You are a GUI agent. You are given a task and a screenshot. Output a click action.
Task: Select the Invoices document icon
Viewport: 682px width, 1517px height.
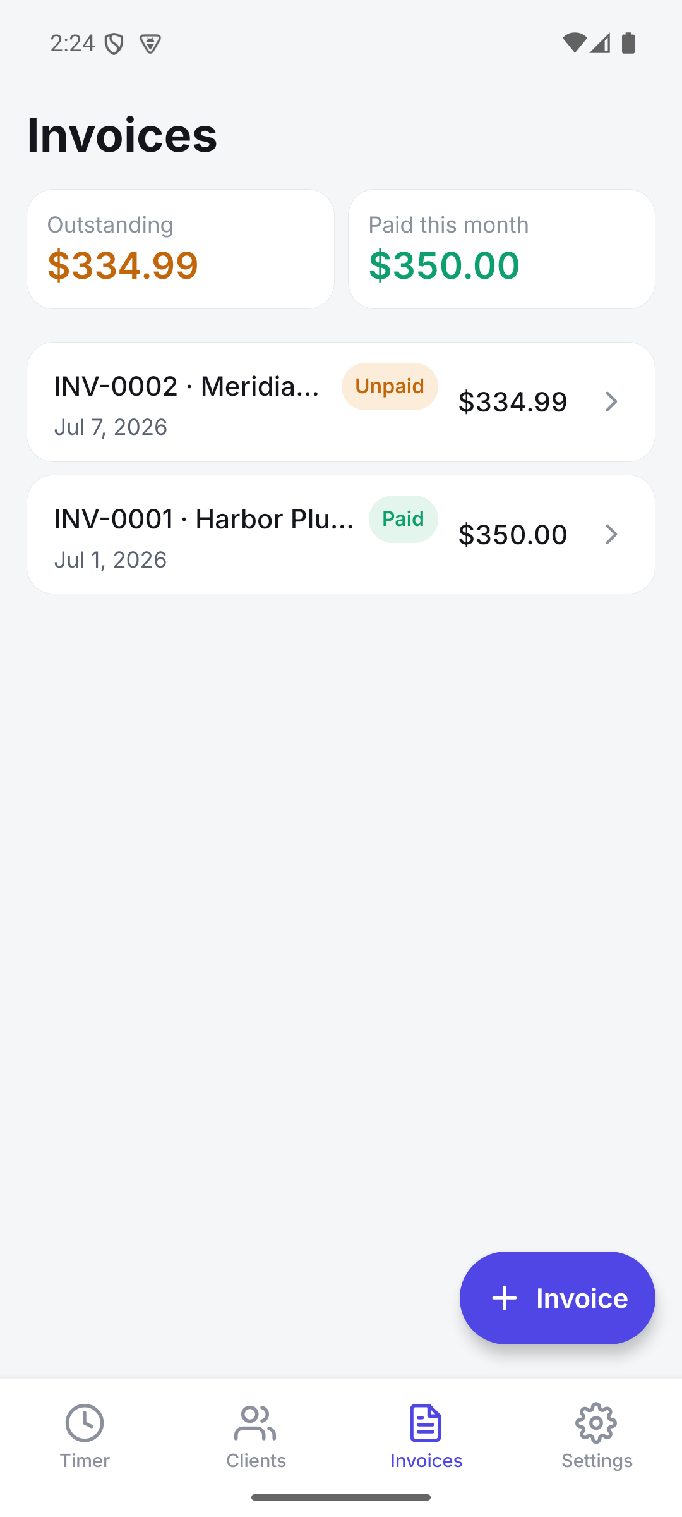tap(426, 1423)
